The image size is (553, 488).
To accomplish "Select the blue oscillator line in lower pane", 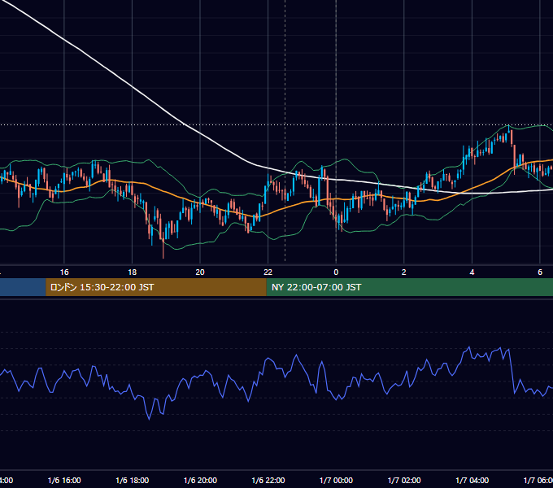I will pos(268,359).
